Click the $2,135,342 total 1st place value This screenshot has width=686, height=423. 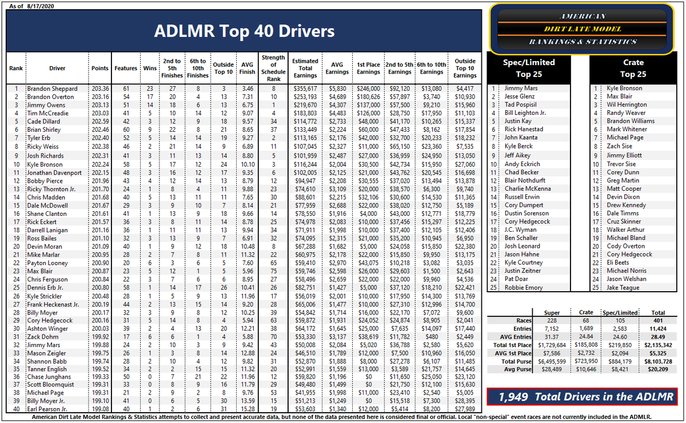(x=658, y=345)
